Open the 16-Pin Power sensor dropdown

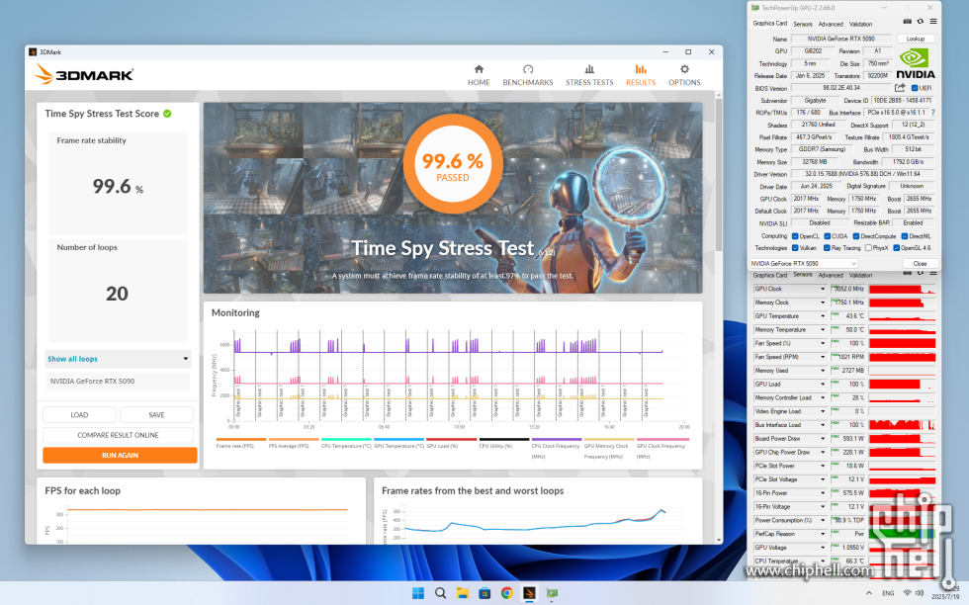(x=823, y=493)
